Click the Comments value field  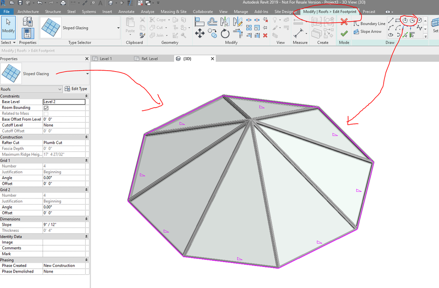[x=64, y=248]
